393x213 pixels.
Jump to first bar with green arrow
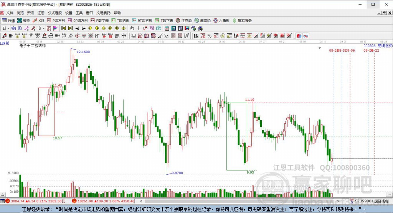(x=63, y=28)
